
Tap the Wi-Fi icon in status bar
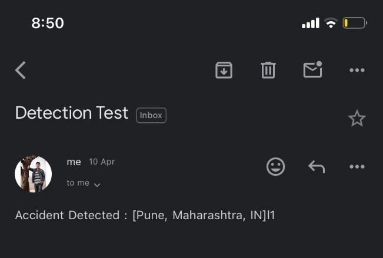(x=331, y=24)
